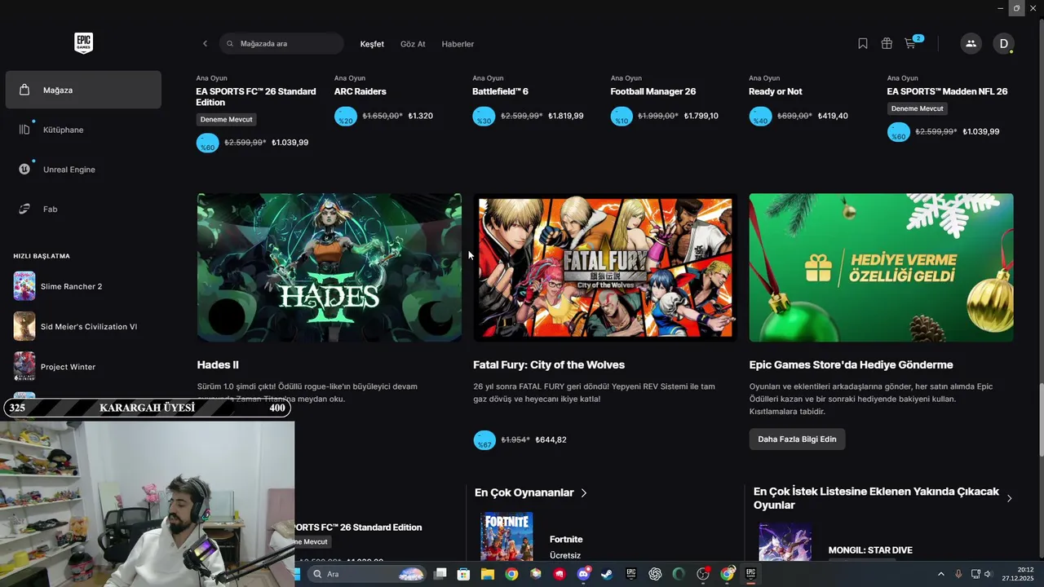Click the Windows taskbar Ara search box
The image size is (1044, 587).
tap(367, 574)
